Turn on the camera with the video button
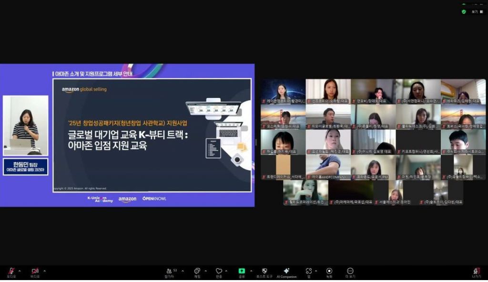488x282 pixels. pyautogui.click(x=35, y=272)
